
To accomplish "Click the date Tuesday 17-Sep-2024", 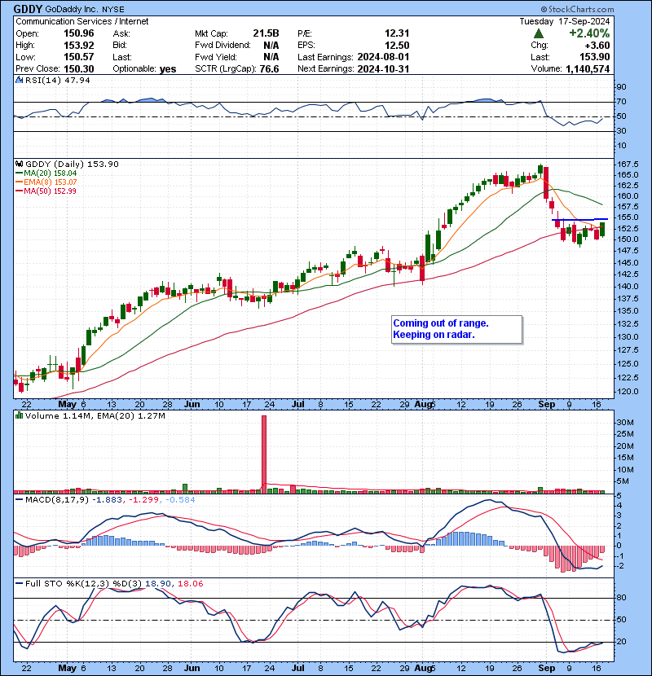I will (565, 21).
